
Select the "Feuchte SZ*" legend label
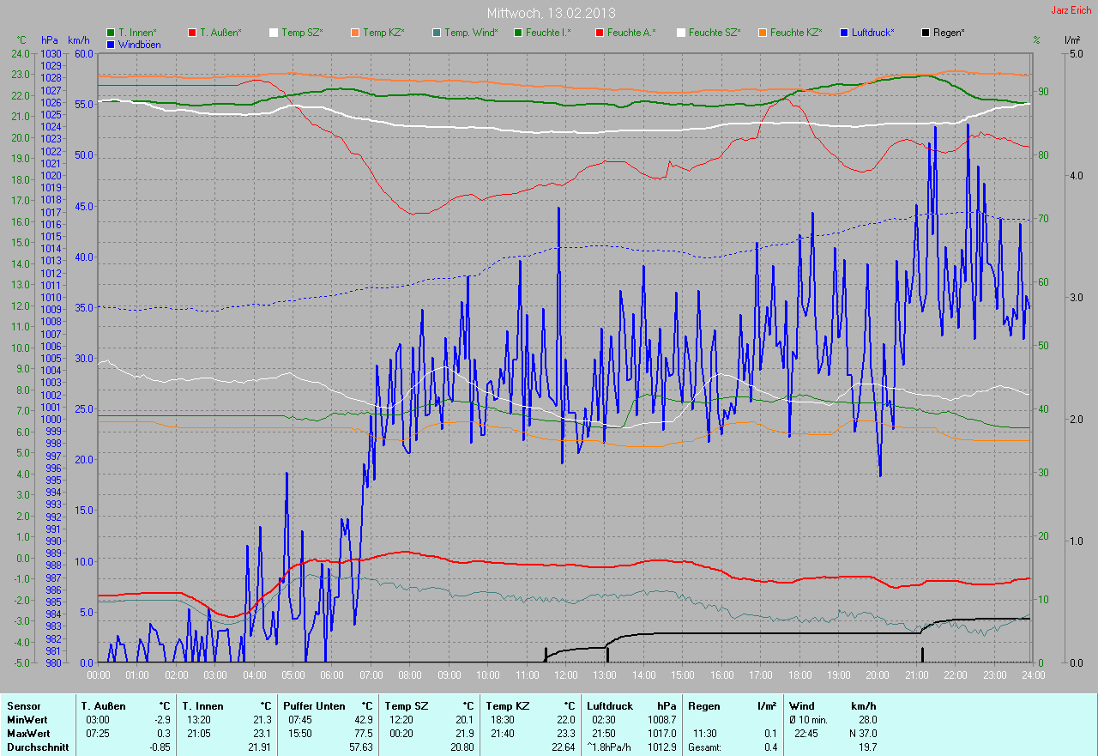tap(715, 33)
